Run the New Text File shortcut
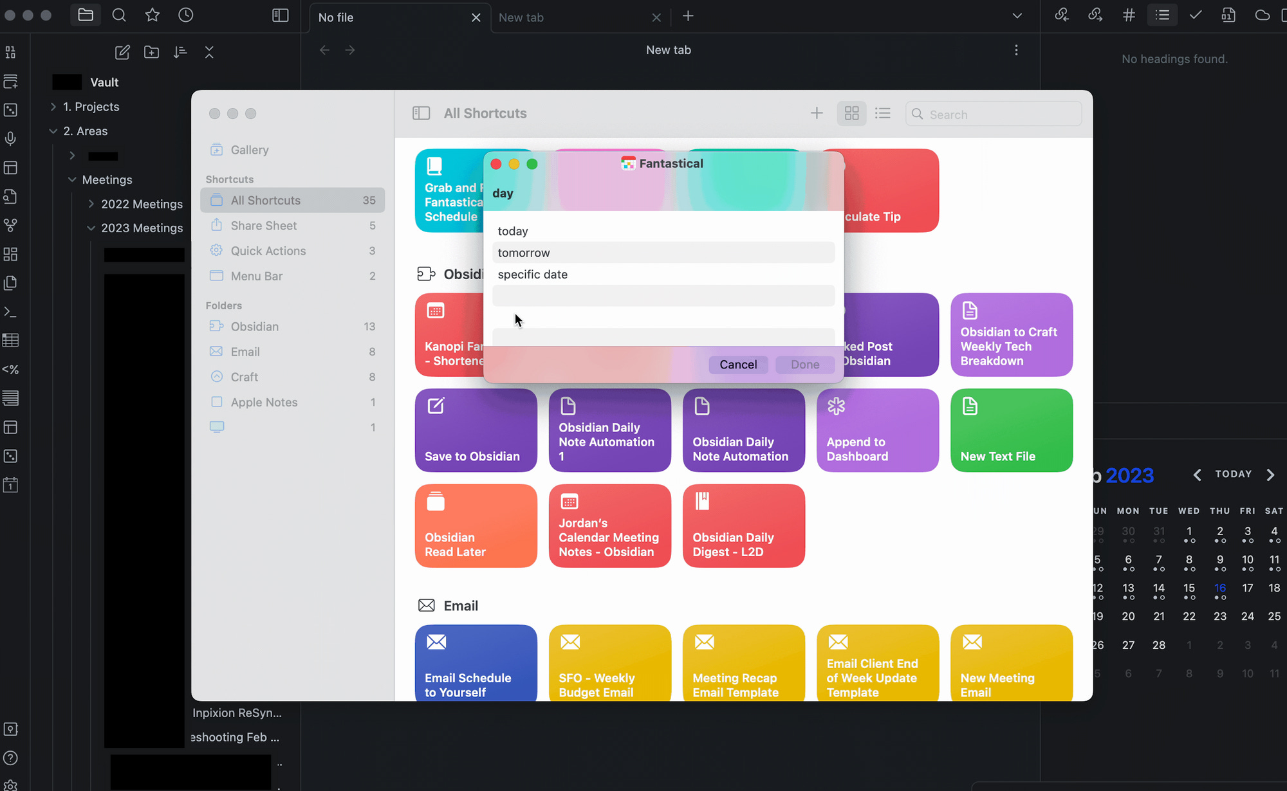This screenshot has height=791, width=1287. (x=1012, y=430)
